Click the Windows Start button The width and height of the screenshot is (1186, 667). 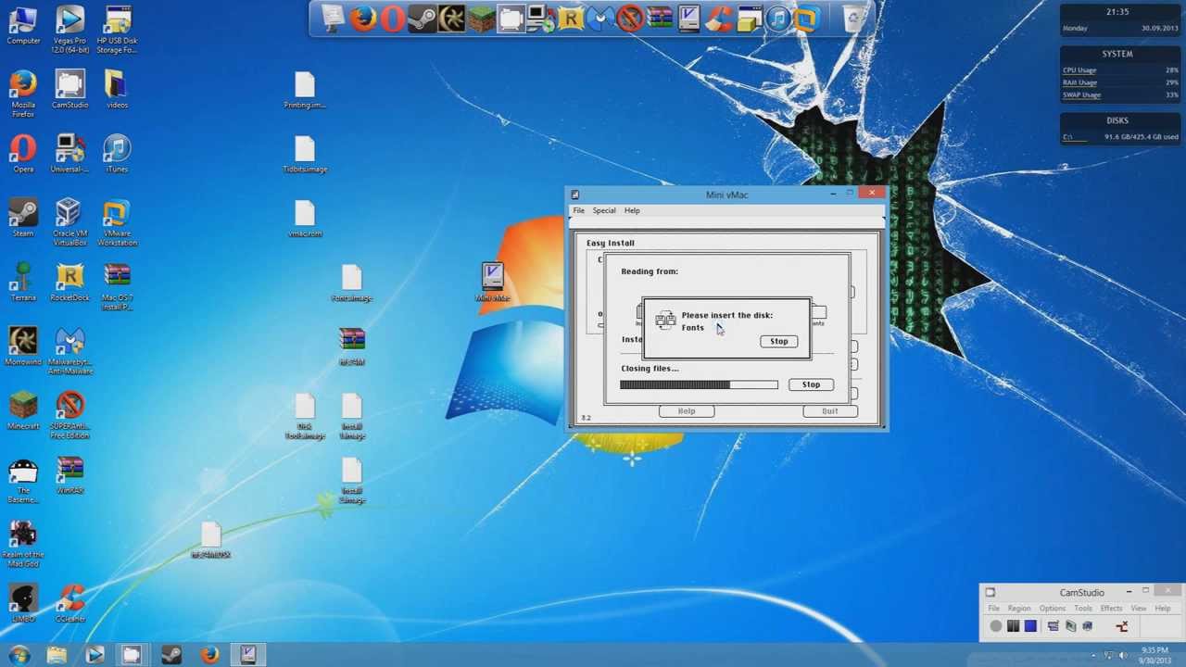point(19,655)
